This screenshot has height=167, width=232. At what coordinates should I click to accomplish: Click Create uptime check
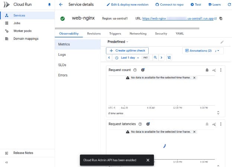(x=127, y=51)
